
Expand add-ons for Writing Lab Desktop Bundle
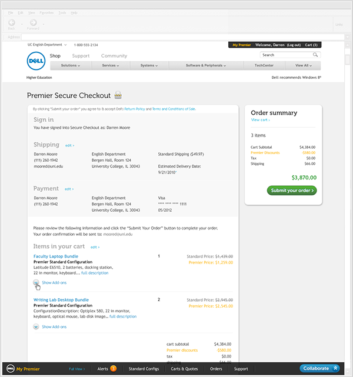click(36, 326)
